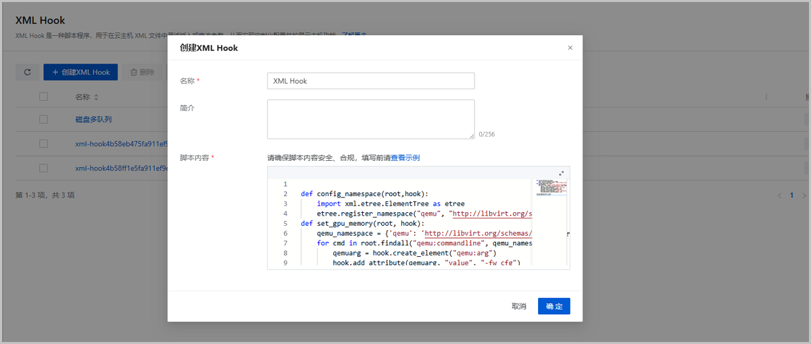Expand the code editor to fullscreen
Screen dimensions: 811x344
[561, 173]
